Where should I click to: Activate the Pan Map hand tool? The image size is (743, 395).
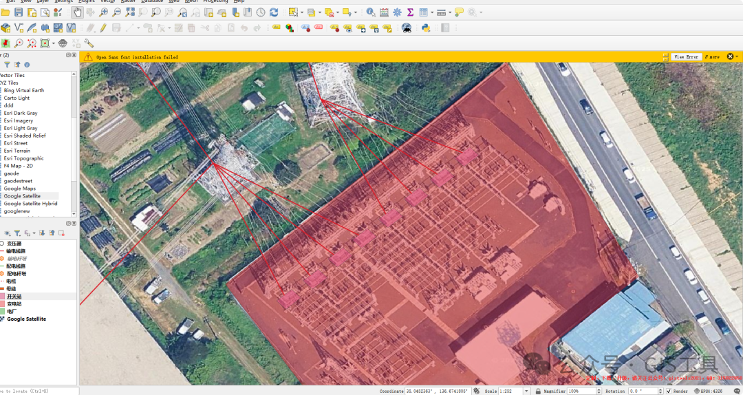[77, 13]
